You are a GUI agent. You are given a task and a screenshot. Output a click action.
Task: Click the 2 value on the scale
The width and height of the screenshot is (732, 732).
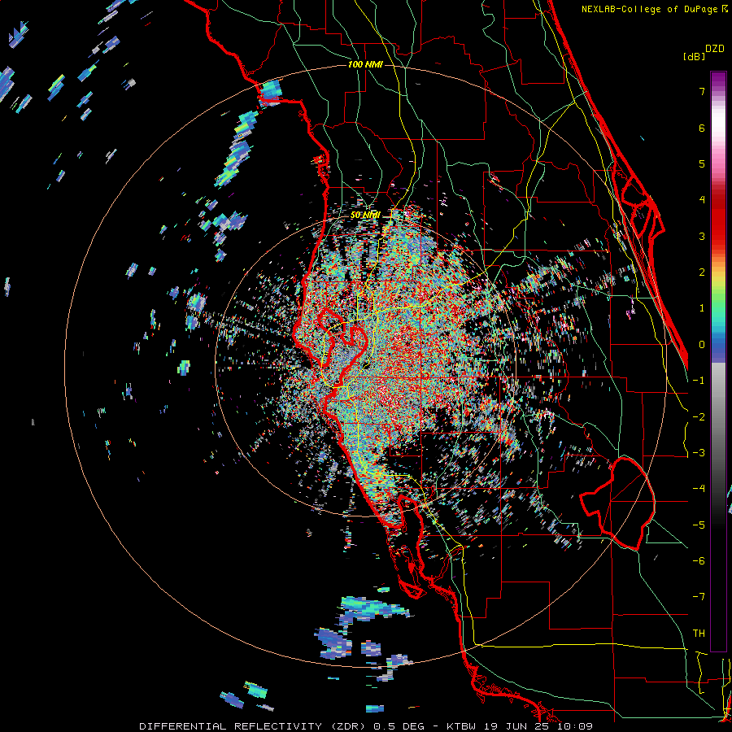(702, 272)
